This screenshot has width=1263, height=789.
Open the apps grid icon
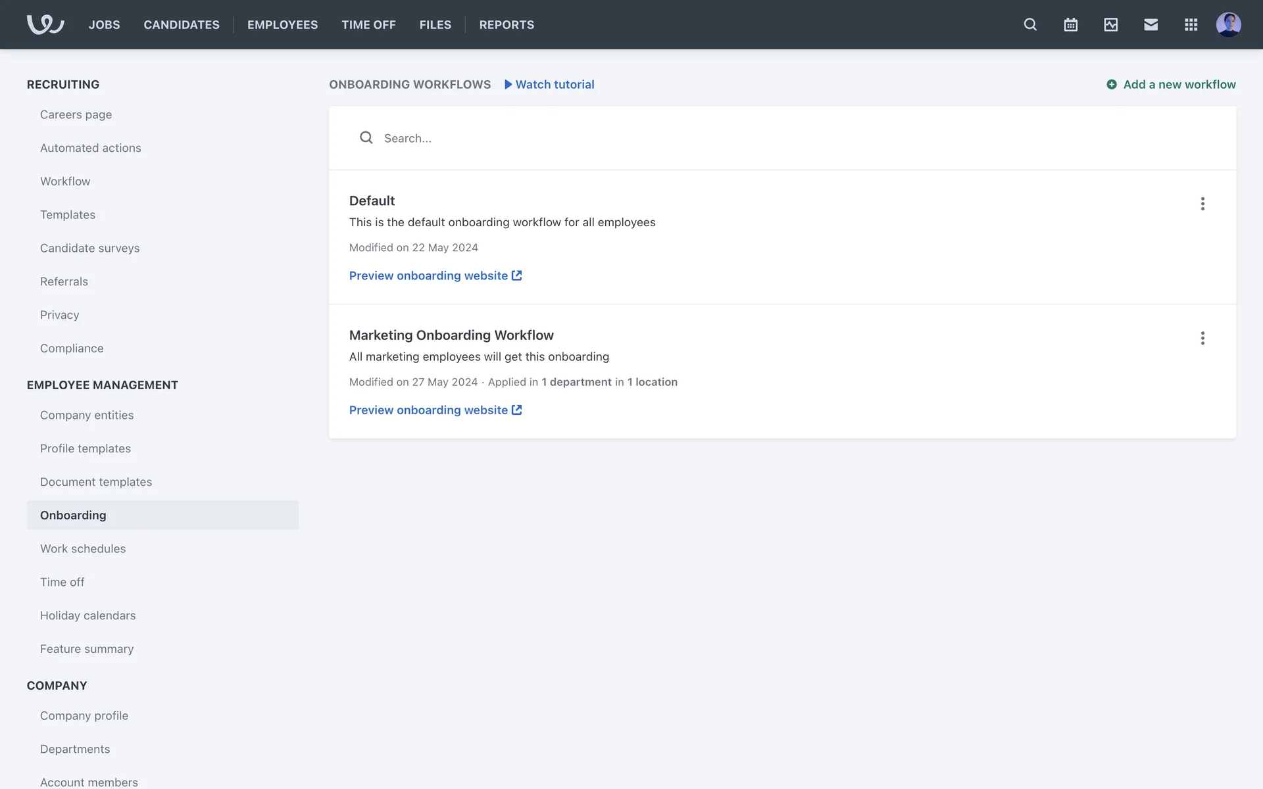pyautogui.click(x=1191, y=24)
